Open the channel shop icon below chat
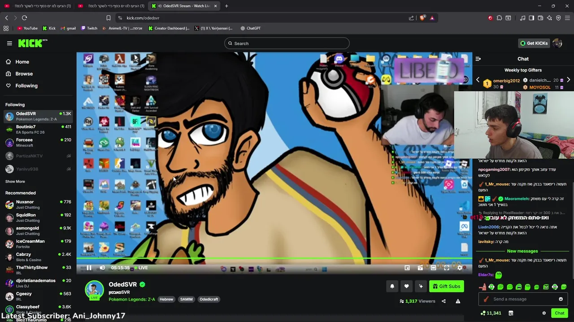Screen dimensions: 574x322 pos(510,313)
